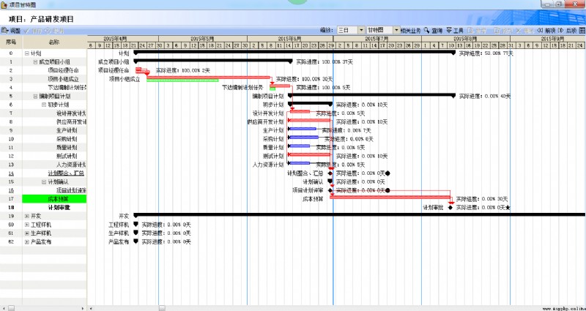Click the chart scrollbar left arrow

[x=91, y=308]
